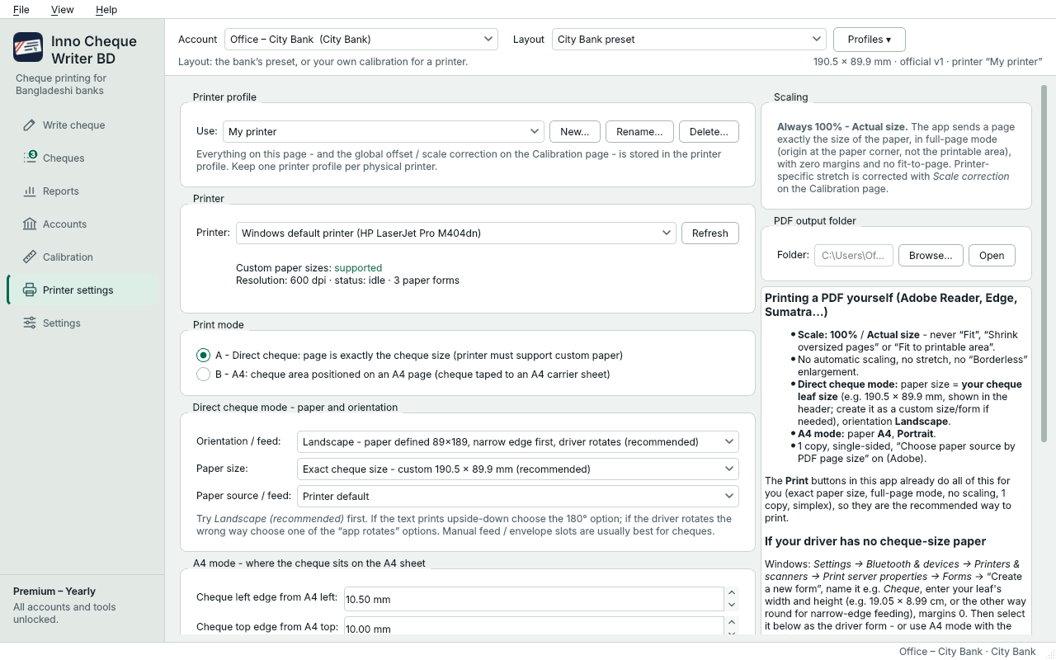The height and width of the screenshot is (660, 1056).
Task: Click the ruler icon for Calibration
Action: pyautogui.click(x=30, y=257)
